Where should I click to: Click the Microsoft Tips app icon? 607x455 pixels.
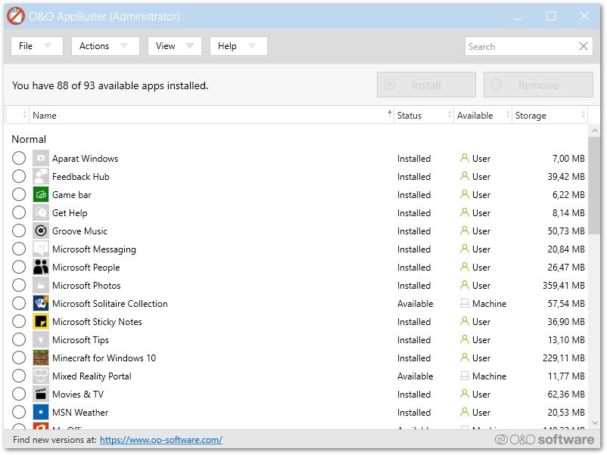41,340
